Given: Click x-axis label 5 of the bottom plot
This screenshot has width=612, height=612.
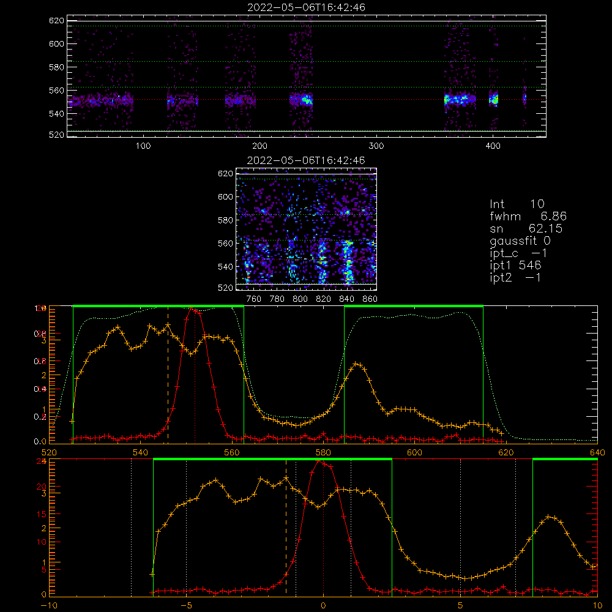Looking at the screenshot, I should tap(461, 606).
